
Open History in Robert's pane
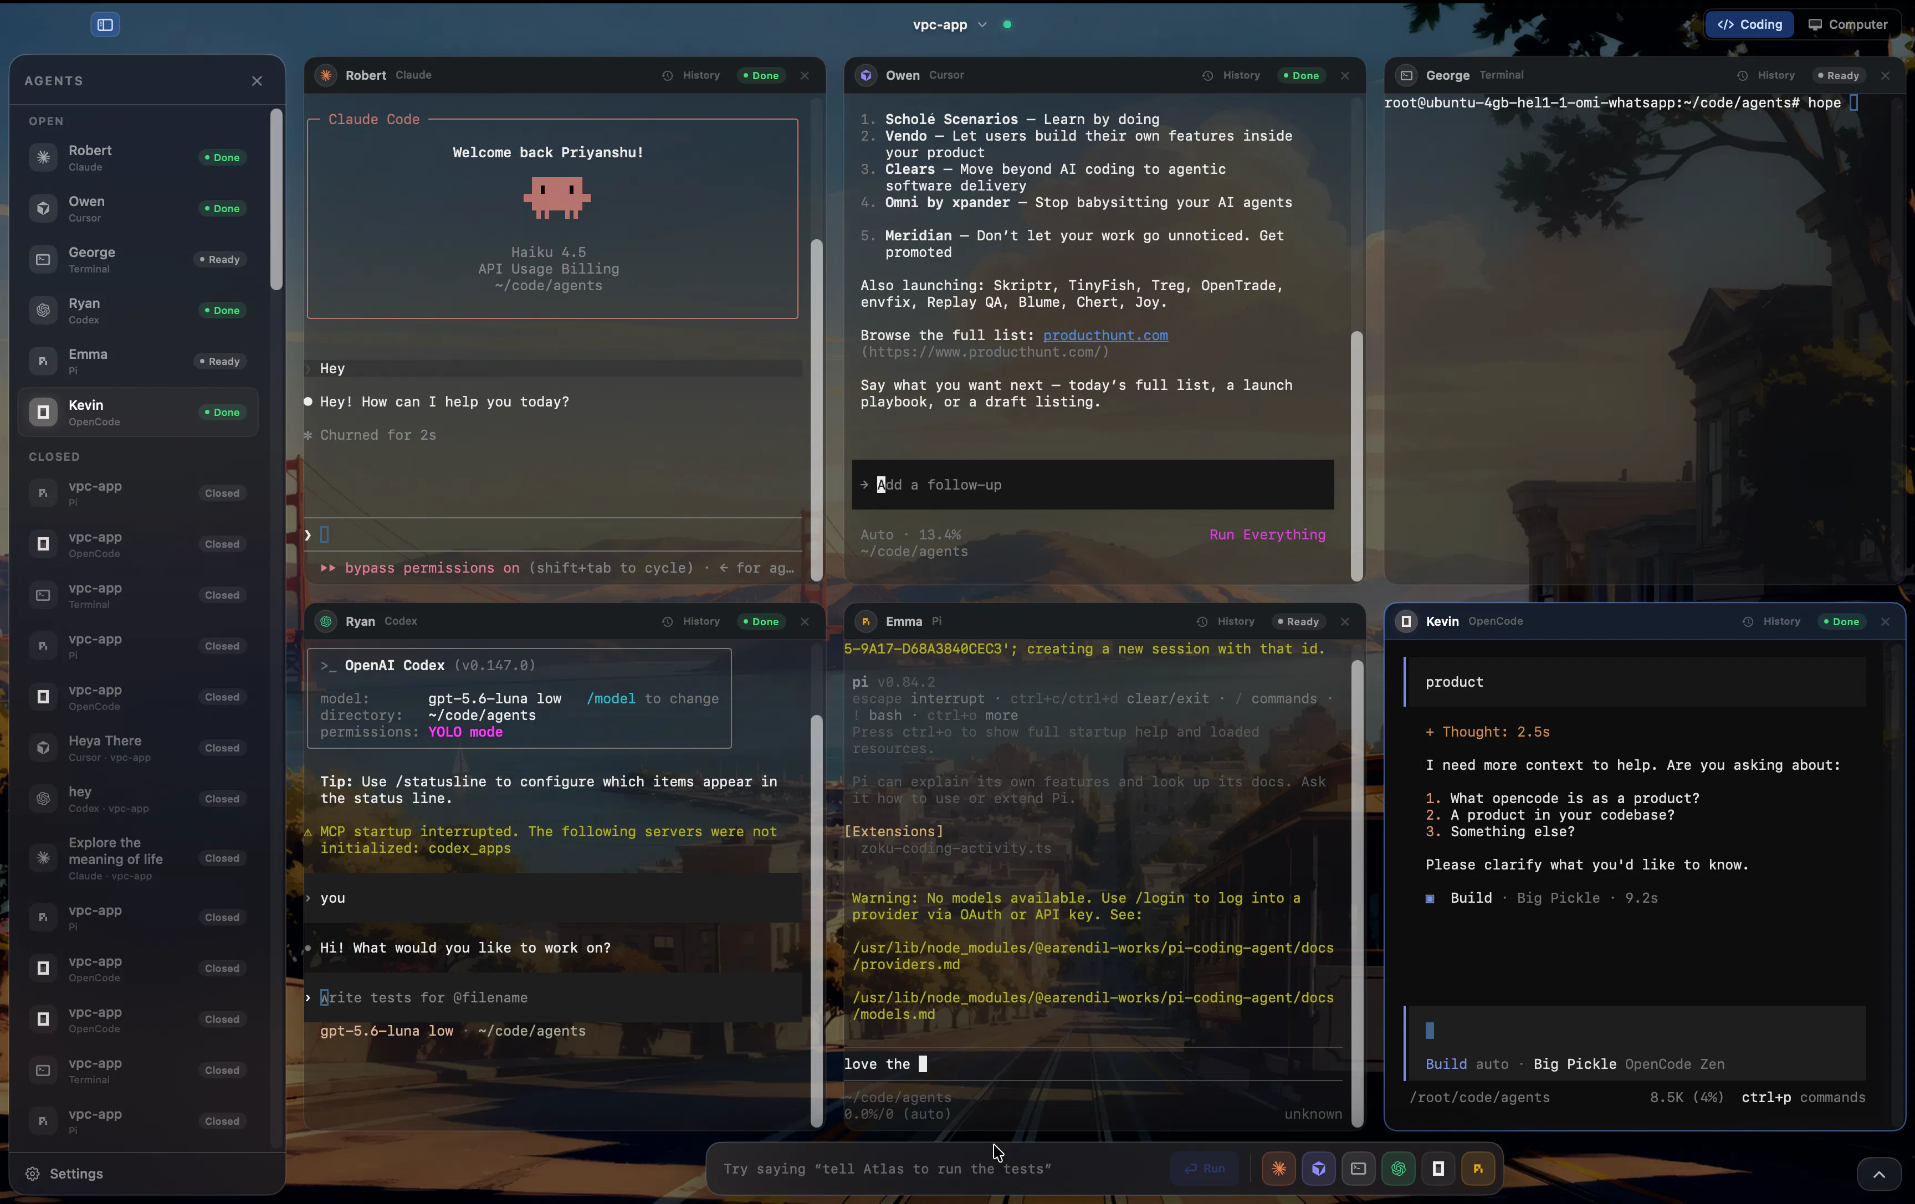click(x=691, y=75)
